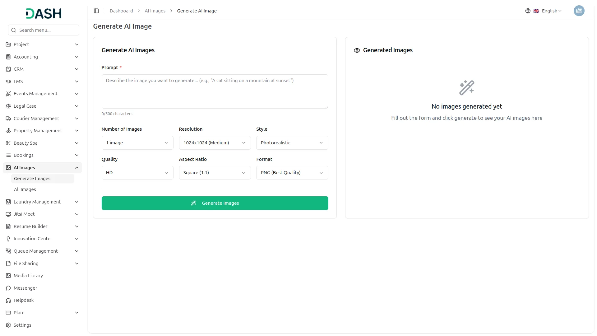This screenshot has width=597, height=336.
Task: Open the user avatar menu
Action: pyautogui.click(x=579, y=11)
